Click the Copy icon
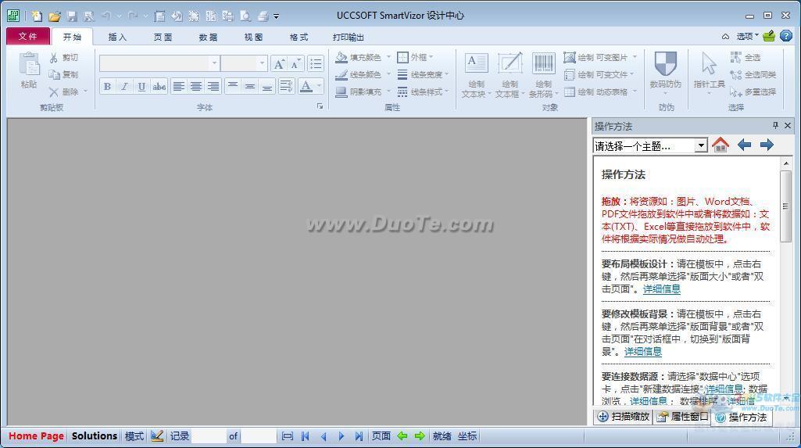The width and height of the screenshot is (801, 448). 54,74
